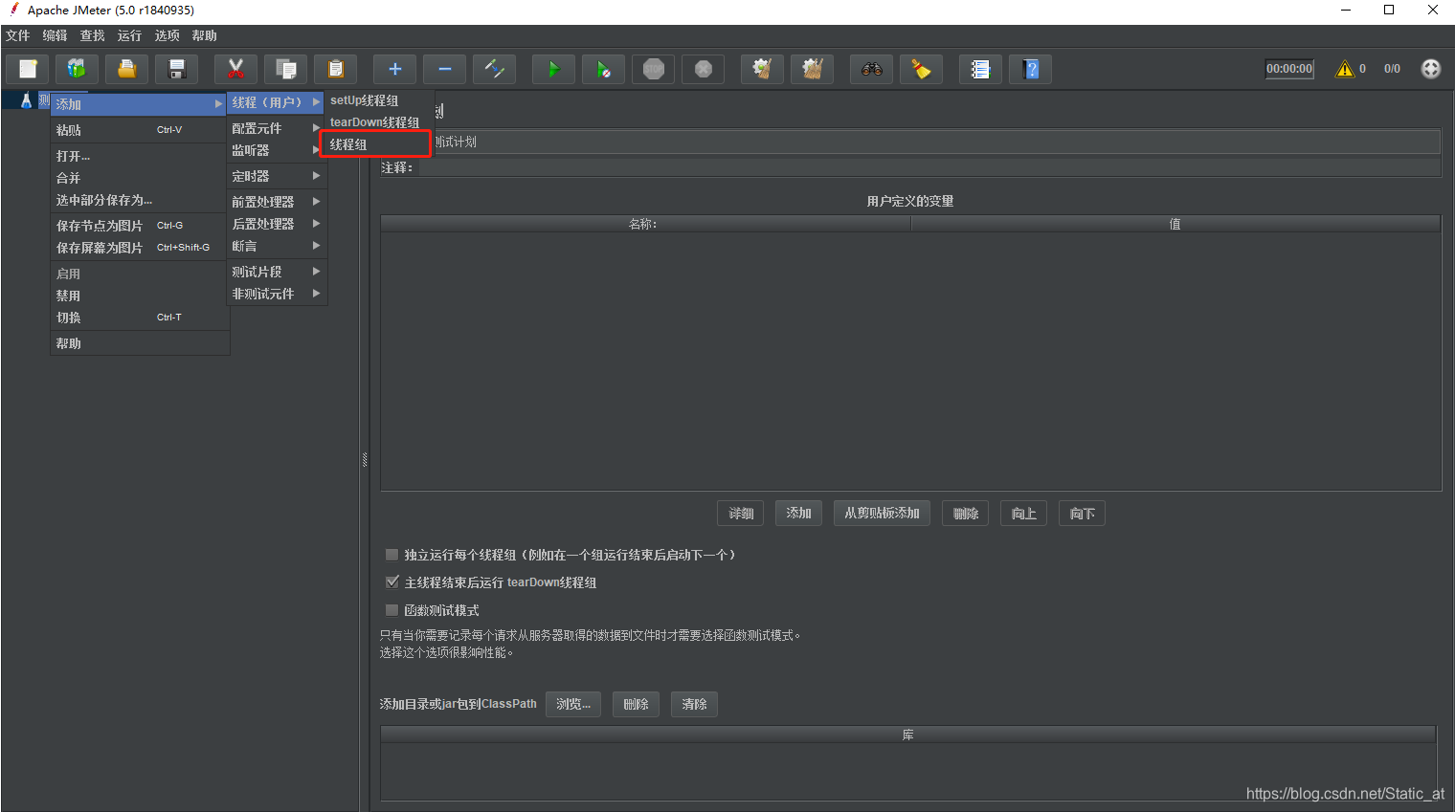Expand the 监听器 submenu

[x=276, y=150]
